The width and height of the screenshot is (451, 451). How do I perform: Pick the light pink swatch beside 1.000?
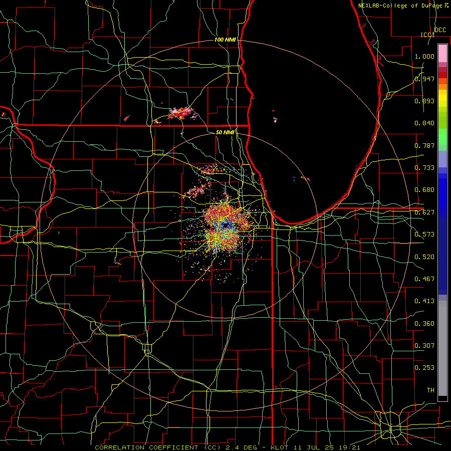coord(442,54)
